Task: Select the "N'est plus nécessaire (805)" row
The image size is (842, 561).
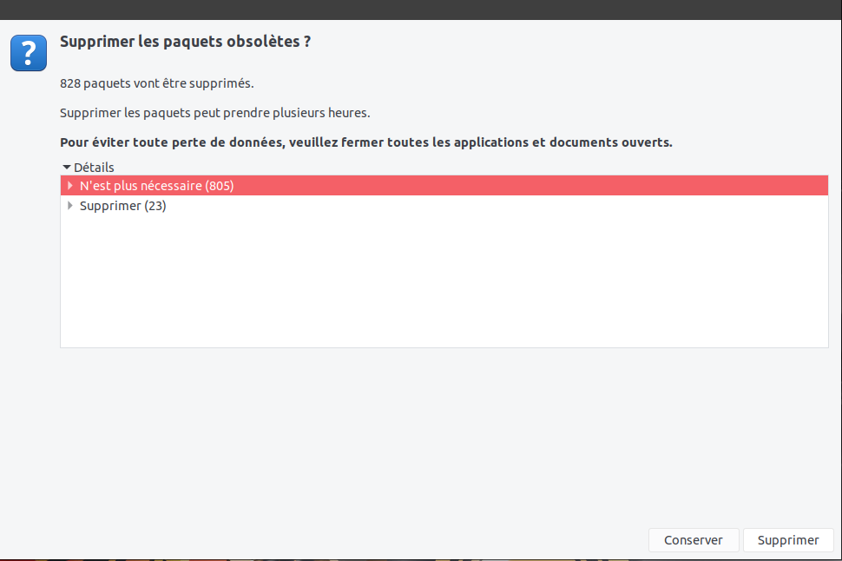Action: (x=156, y=186)
